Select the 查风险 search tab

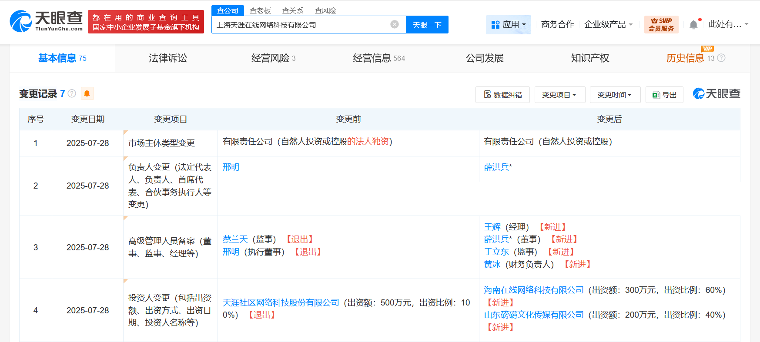tap(325, 10)
